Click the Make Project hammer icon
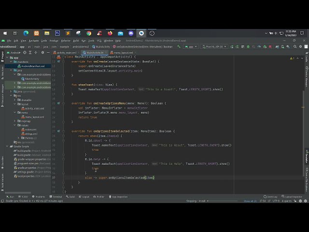Viewport: 309px width, 232px height. 179,46
